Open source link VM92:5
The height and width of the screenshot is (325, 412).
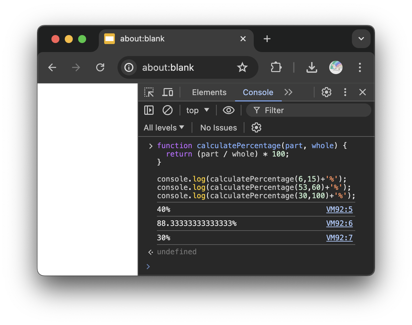point(339,209)
